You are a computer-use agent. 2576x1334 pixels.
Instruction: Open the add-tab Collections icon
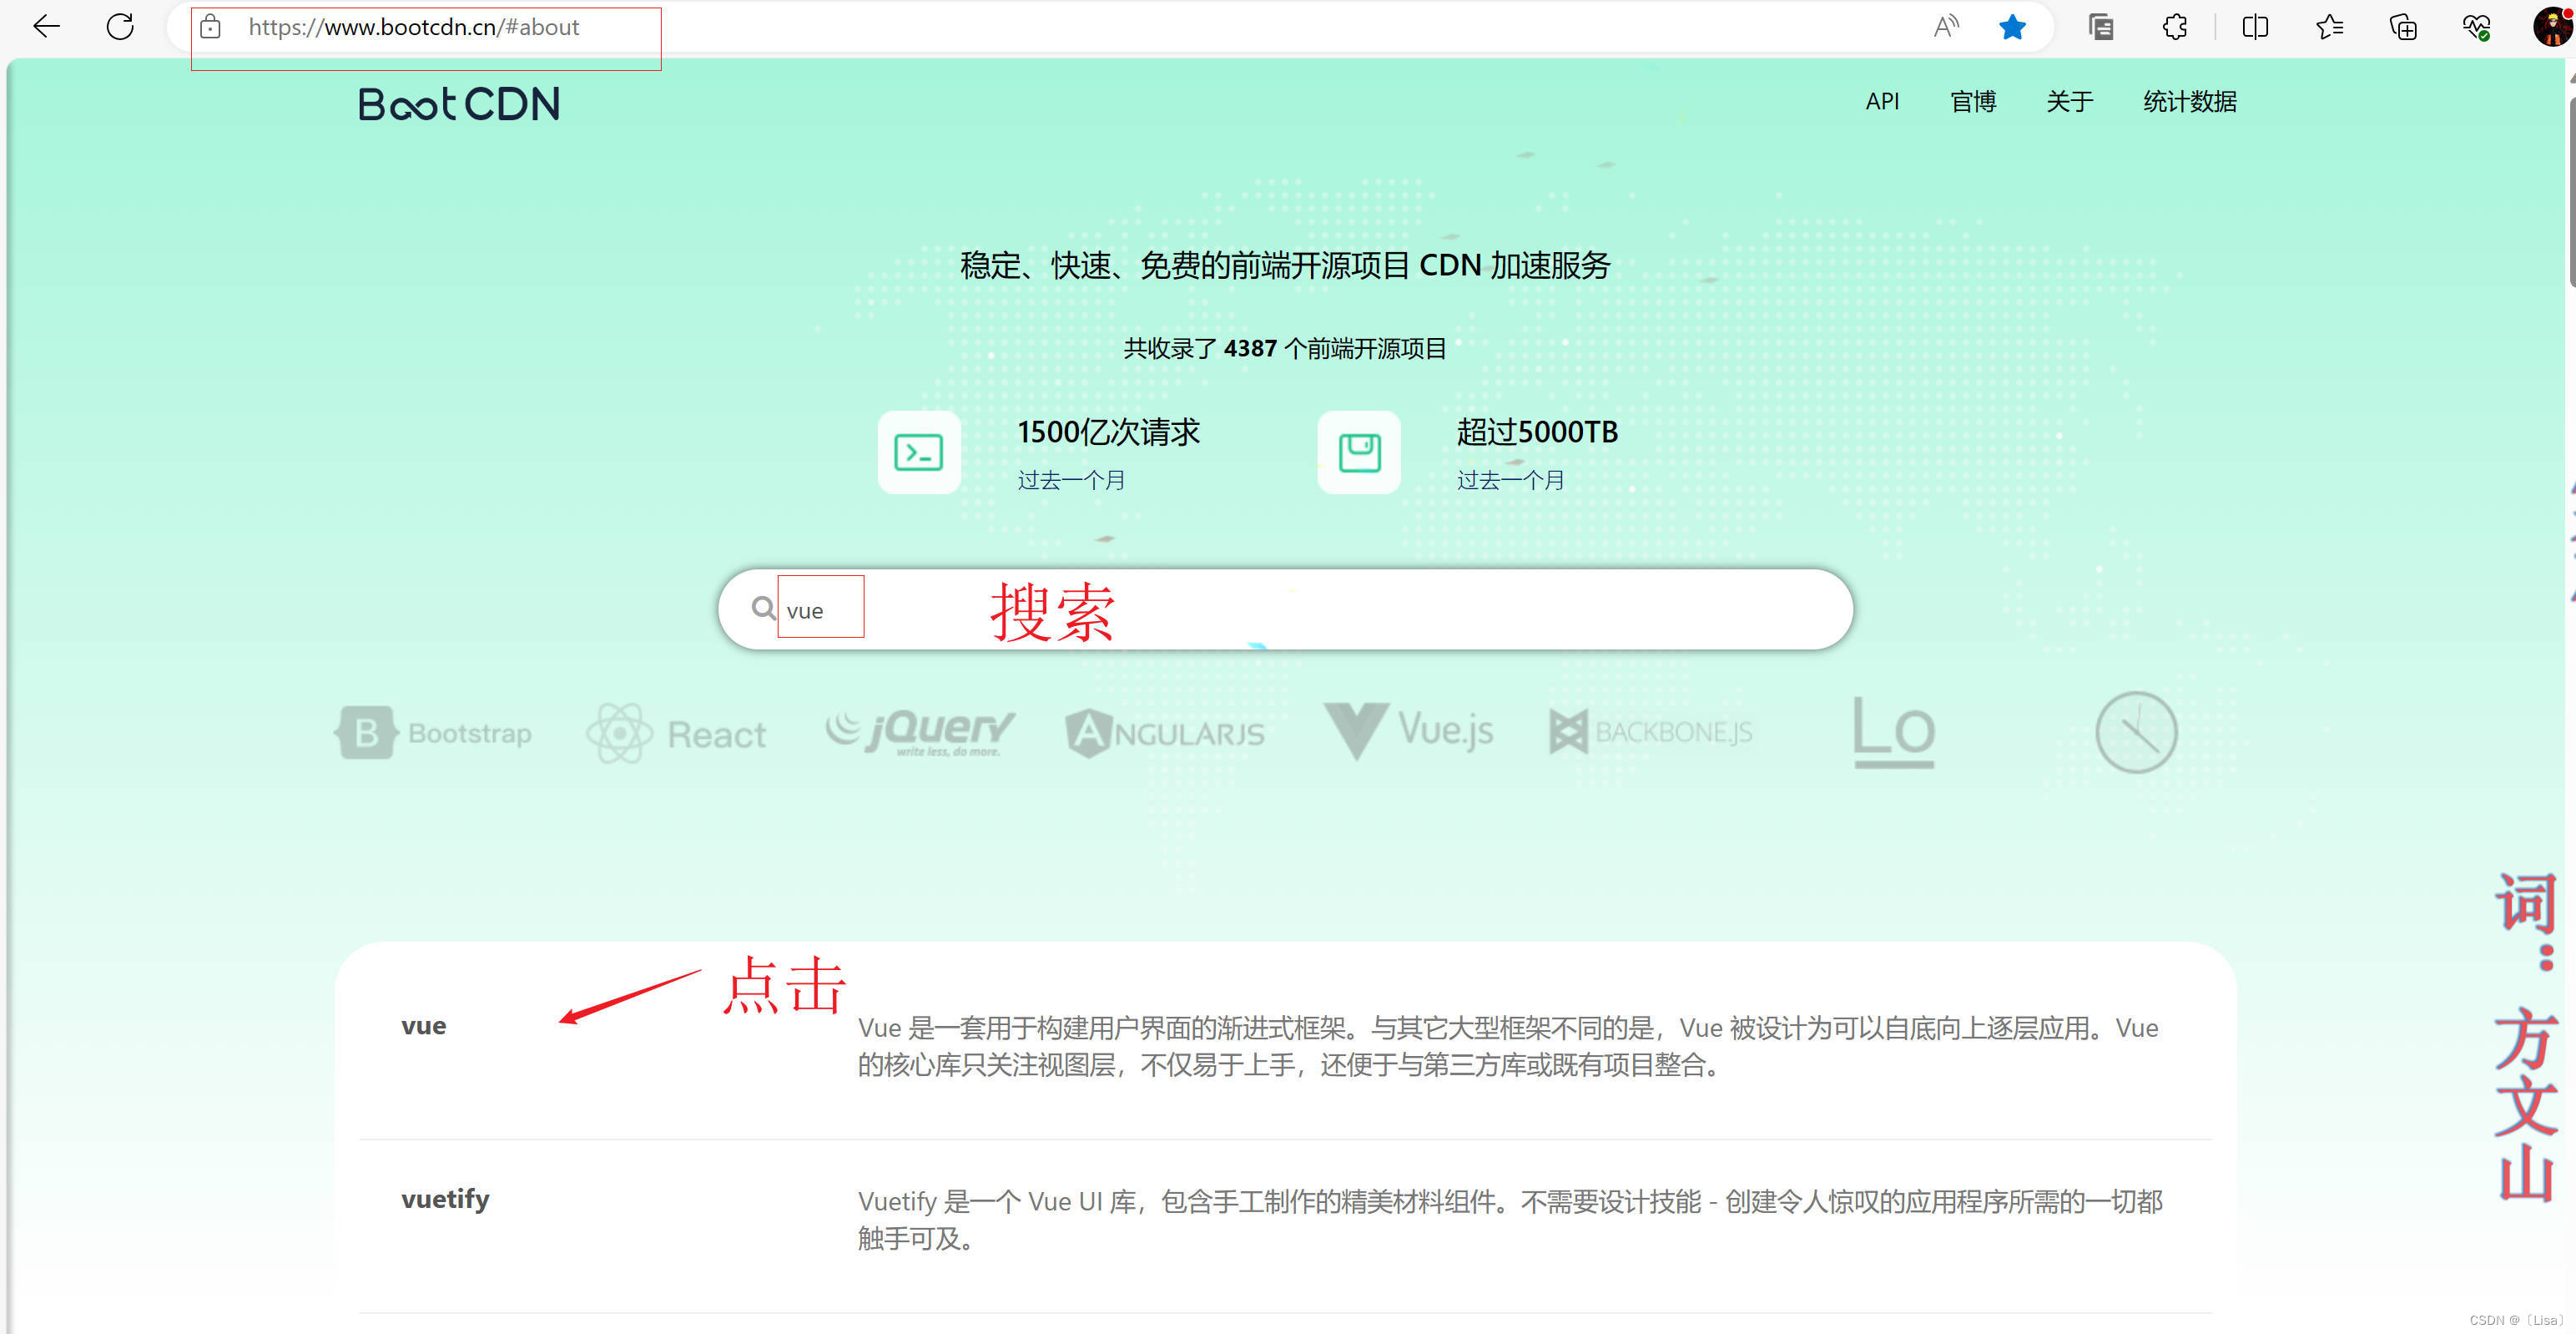[x=2403, y=27]
